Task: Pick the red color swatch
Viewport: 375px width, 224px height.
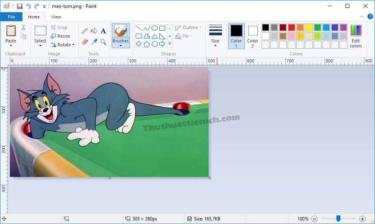Action: pos(292,27)
